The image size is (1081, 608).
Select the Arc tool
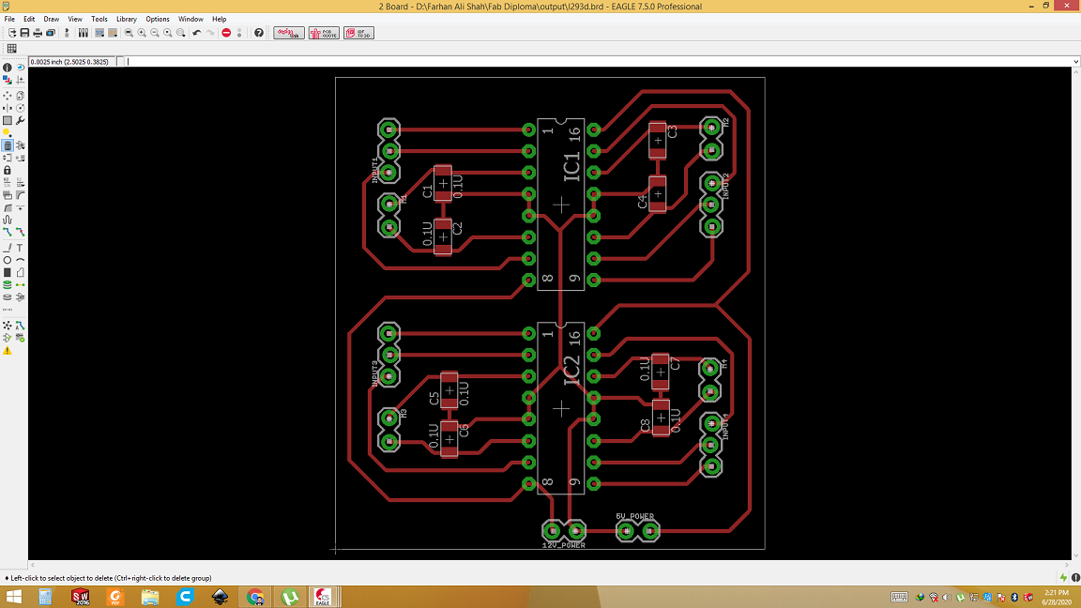(x=20, y=260)
